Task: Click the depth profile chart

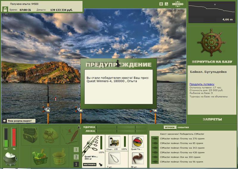Action: click(x=212, y=12)
